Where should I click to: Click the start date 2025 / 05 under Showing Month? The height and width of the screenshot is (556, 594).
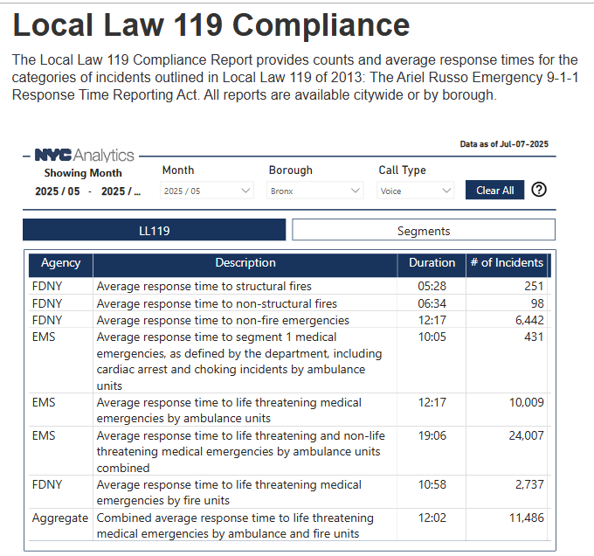58,191
